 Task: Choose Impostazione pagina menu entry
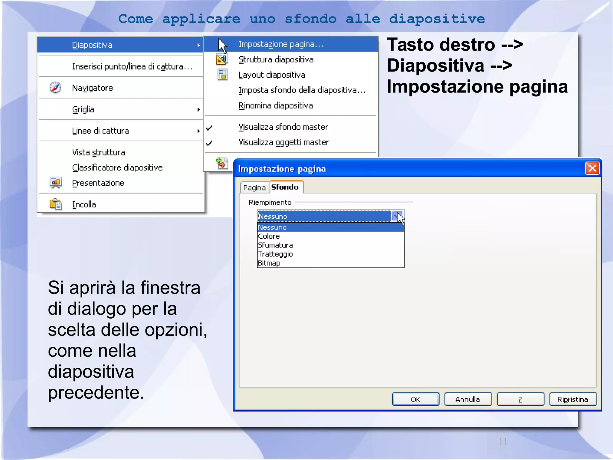(291, 44)
